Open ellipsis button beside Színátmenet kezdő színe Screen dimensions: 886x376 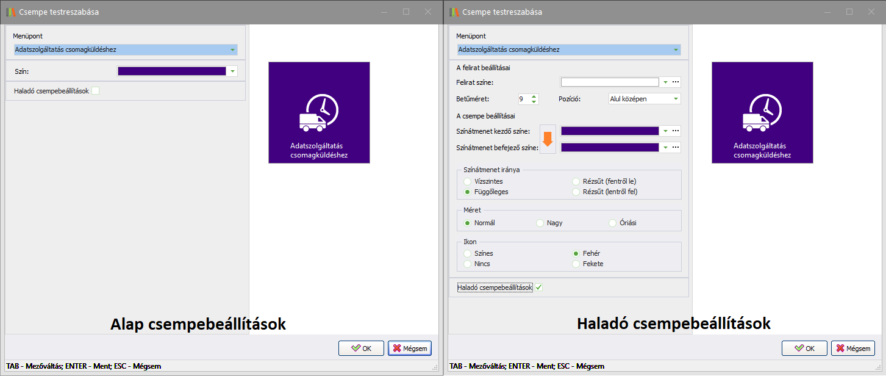[676, 131]
